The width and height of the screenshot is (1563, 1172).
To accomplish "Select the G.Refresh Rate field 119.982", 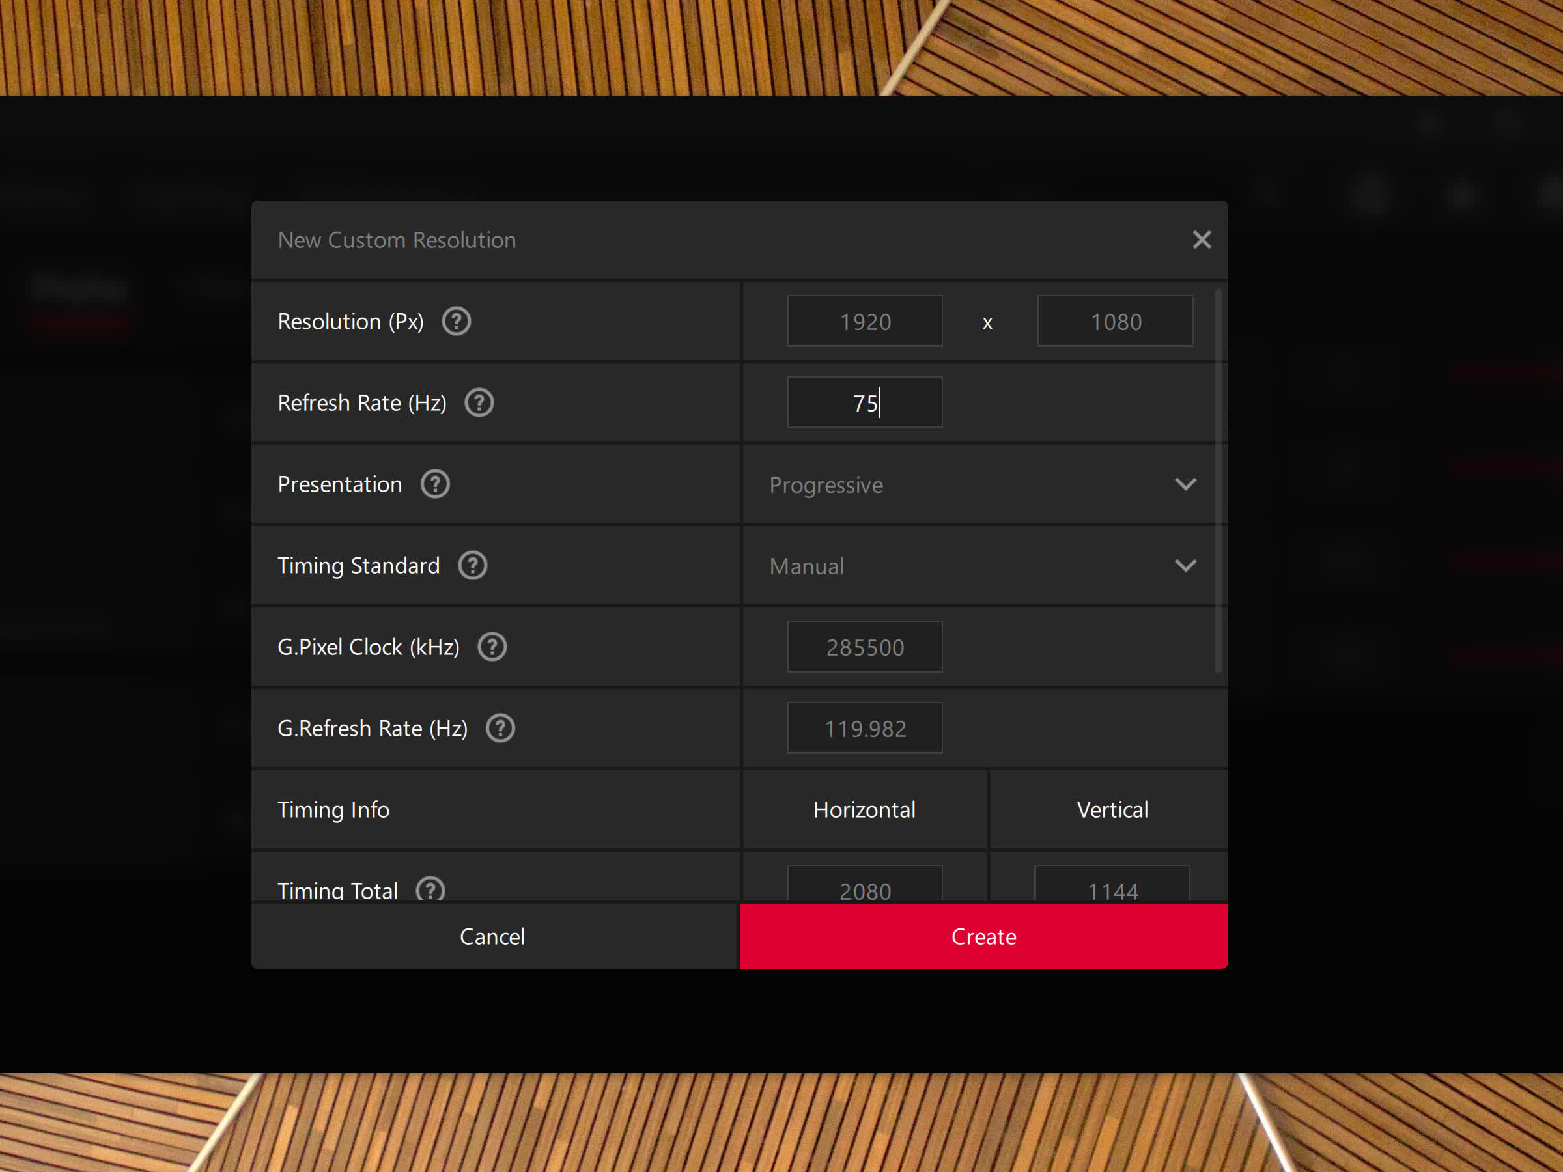I will [x=865, y=728].
